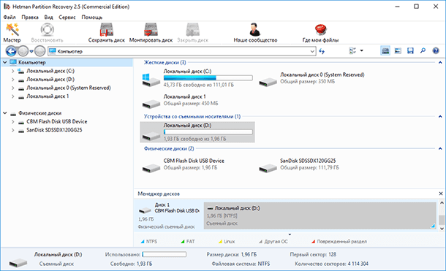
Task: Click the Linux legend label
Action: pyautogui.click(x=230, y=242)
